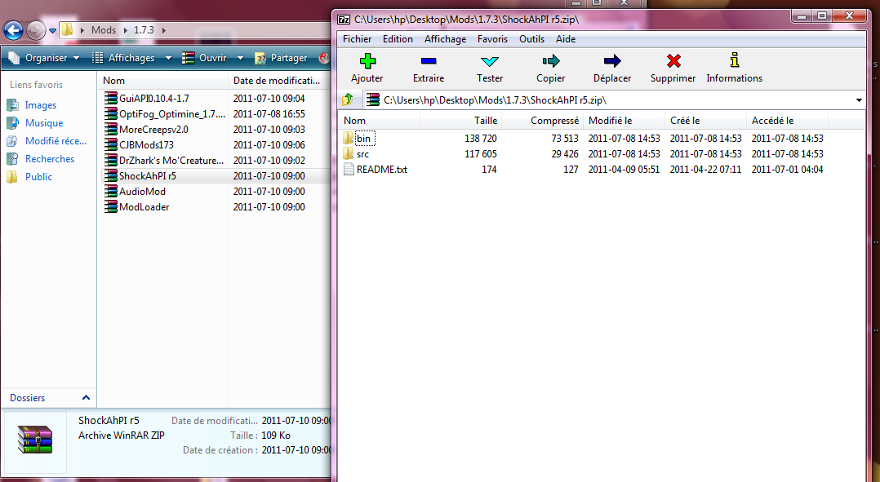Sort by Accédé le column

click(788, 121)
